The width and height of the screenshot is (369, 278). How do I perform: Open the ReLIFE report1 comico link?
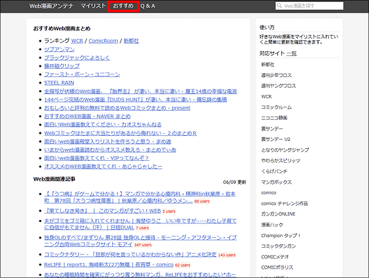point(109,265)
